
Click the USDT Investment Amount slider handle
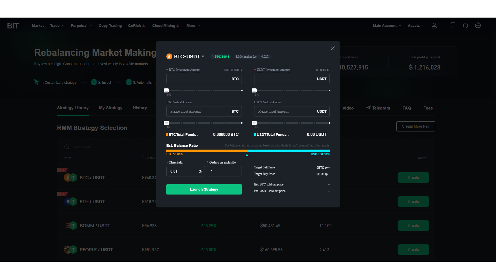click(x=254, y=90)
